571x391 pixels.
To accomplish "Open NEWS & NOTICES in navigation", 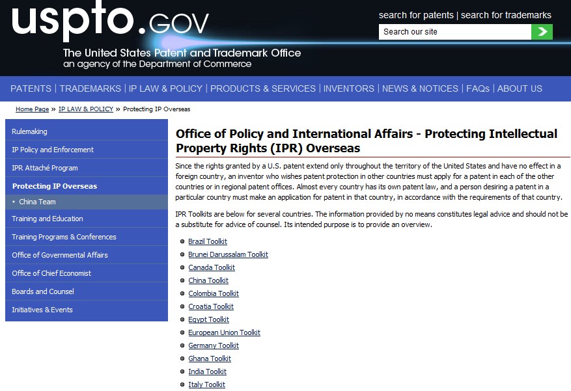I will click(x=420, y=88).
